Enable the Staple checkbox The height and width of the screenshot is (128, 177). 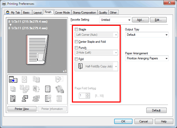76,29
